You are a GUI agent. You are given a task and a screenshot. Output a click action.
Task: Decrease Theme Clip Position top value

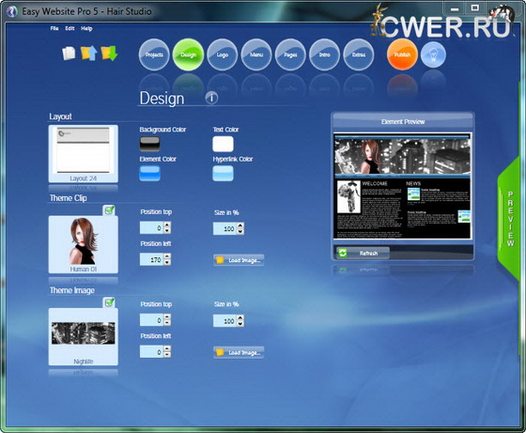pos(167,231)
